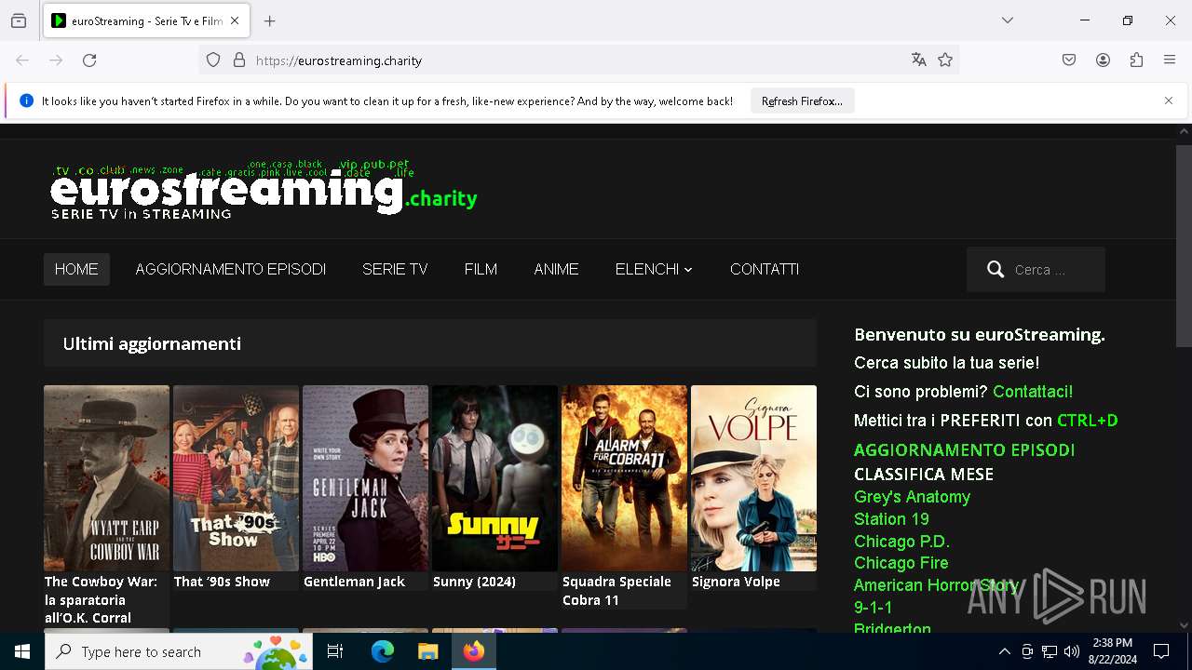Open network settings from the tray
Viewport: 1192px width, 670px height.
click(x=1050, y=651)
